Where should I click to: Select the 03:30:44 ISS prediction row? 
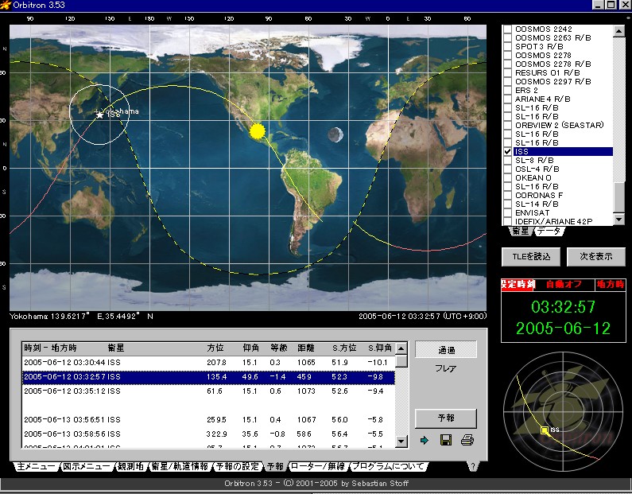pos(208,363)
